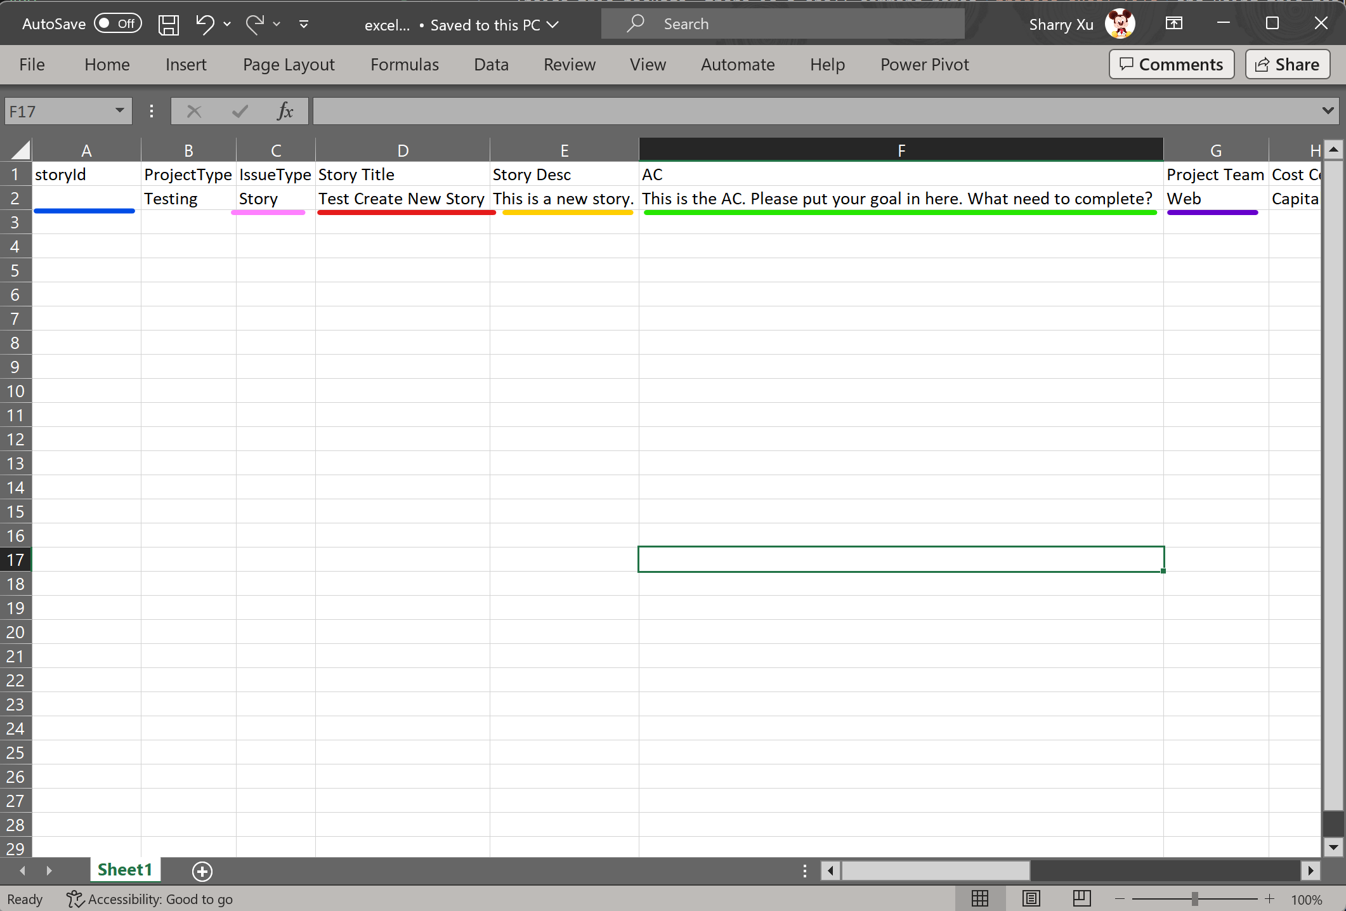
Task: Open the Review tab
Action: (570, 65)
